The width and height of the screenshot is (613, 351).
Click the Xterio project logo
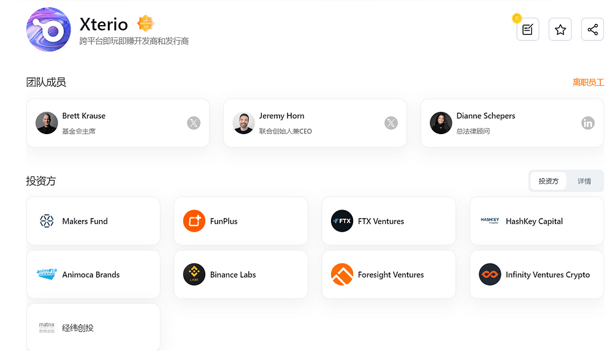tap(48, 29)
